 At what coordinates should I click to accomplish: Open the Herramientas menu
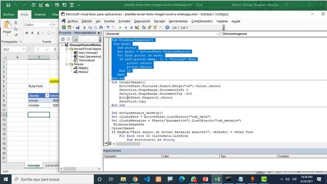click(178, 21)
